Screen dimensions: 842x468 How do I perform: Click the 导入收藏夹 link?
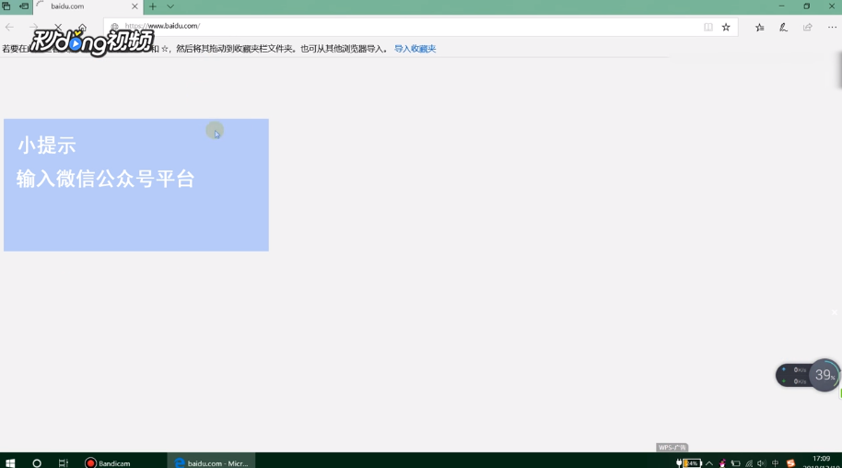click(415, 49)
